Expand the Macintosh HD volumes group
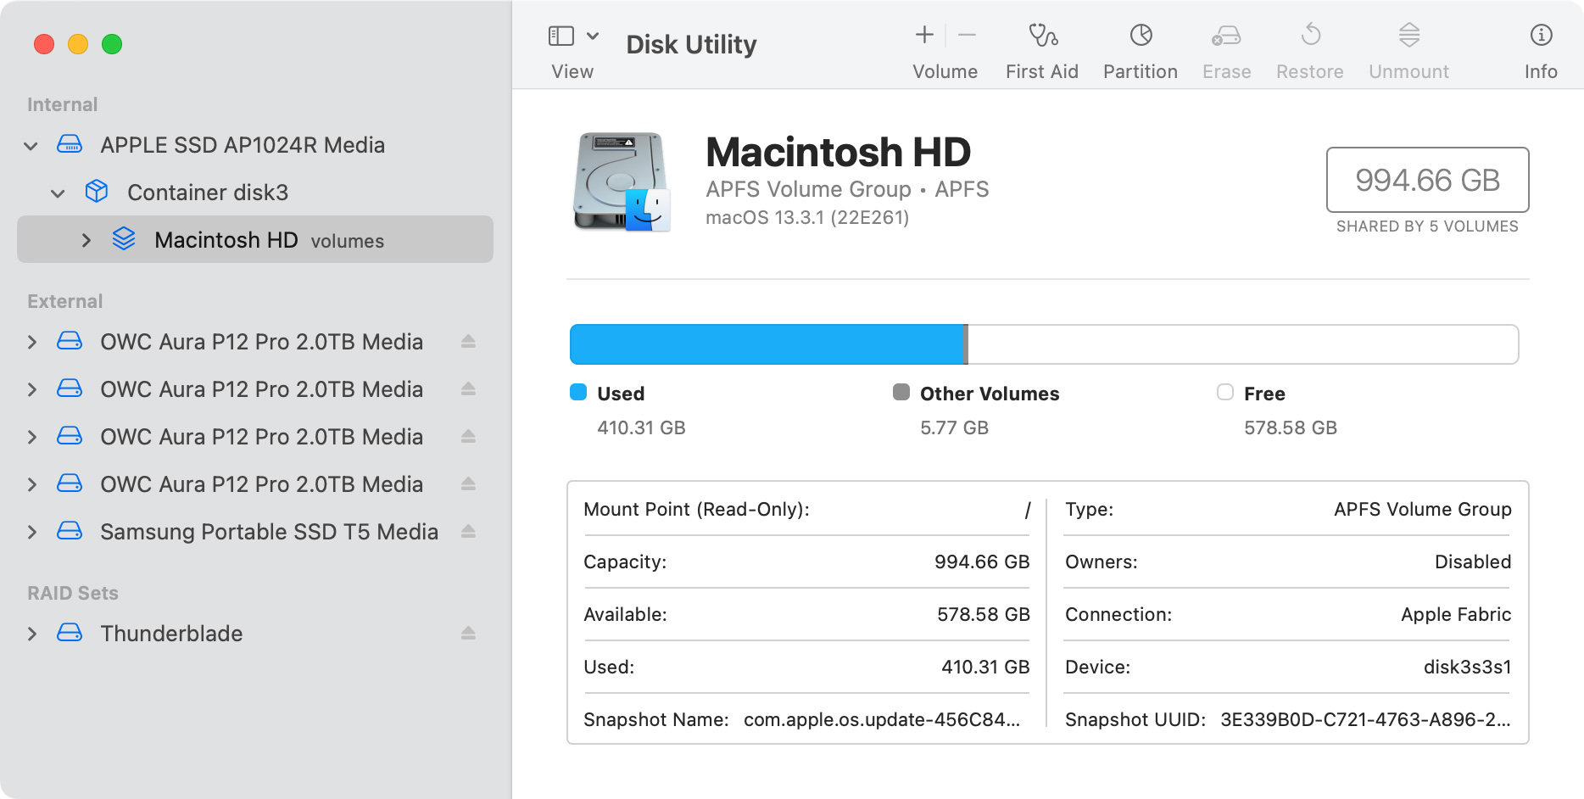The image size is (1584, 799). (x=86, y=241)
